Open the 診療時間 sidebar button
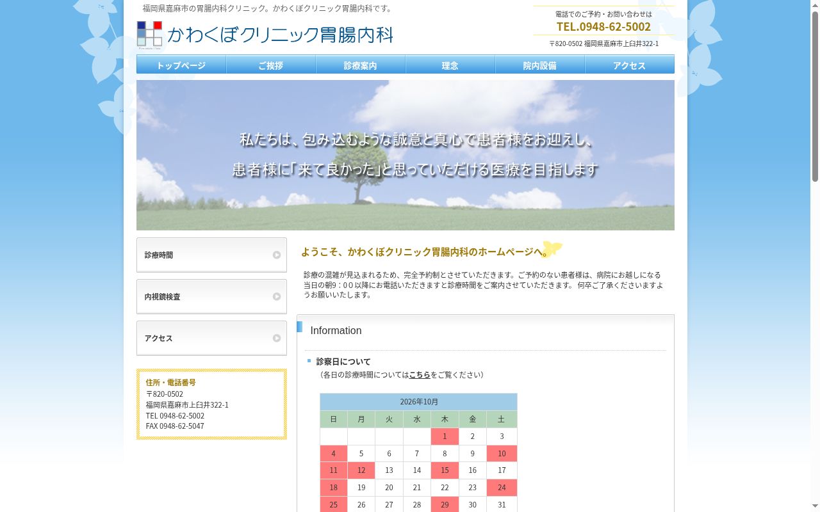 tap(211, 255)
